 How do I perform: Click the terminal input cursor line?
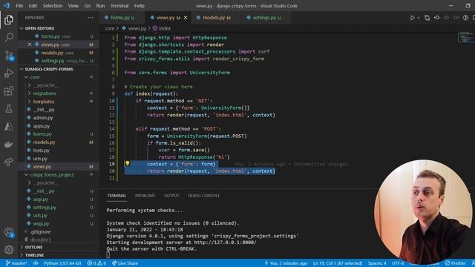point(108,255)
